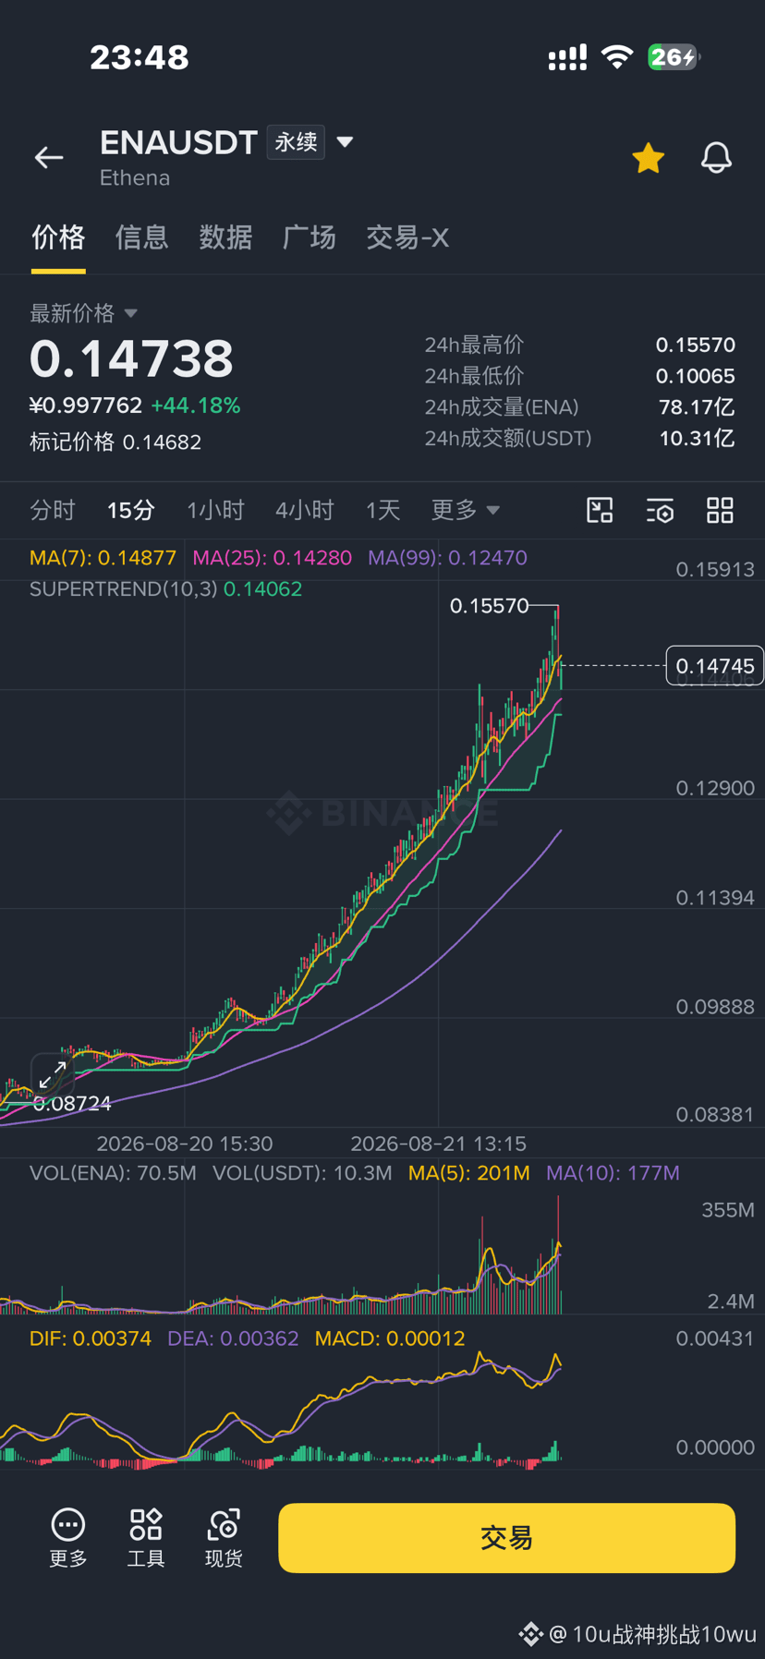Tap the MACD 0.00012 label
This screenshot has height=1659, width=765.
pyautogui.click(x=390, y=1338)
